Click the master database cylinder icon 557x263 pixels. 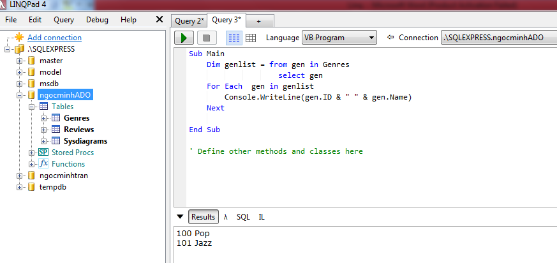(x=31, y=61)
